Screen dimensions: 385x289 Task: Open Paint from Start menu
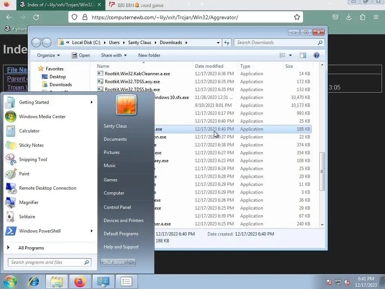click(x=50, y=173)
